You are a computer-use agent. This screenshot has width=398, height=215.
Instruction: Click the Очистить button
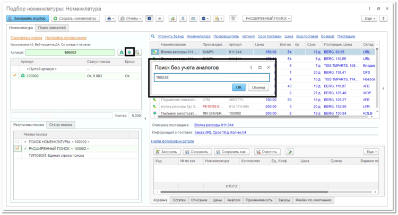point(267,151)
